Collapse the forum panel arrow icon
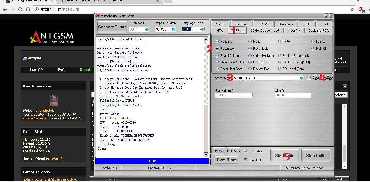This screenshot has height=182, width=370. click(345, 86)
